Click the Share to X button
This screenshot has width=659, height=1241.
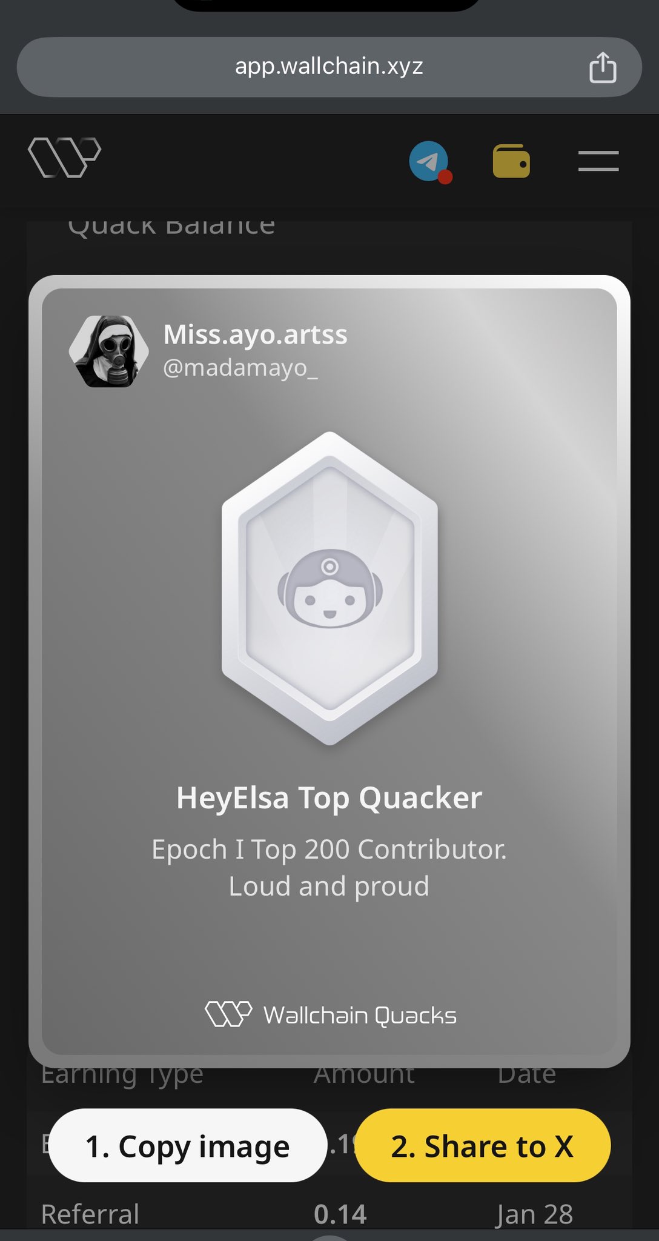click(x=482, y=1145)
